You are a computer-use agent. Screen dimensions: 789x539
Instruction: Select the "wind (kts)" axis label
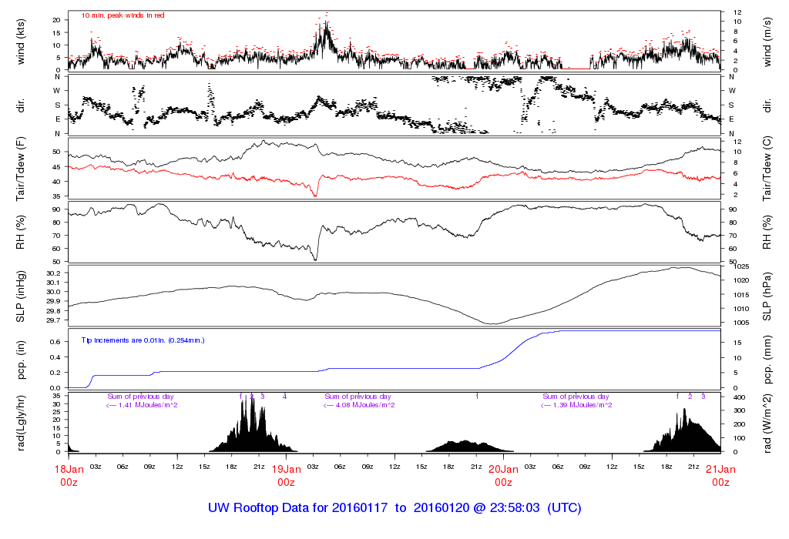[21, 42]
